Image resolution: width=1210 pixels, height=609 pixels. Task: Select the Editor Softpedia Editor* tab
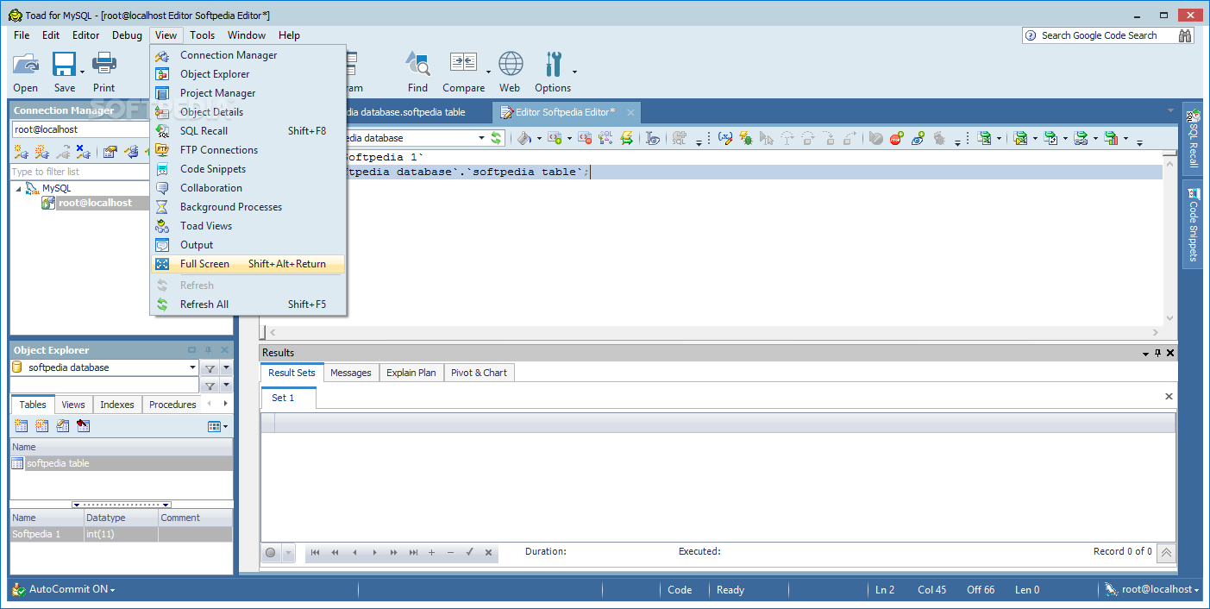coord(566,112)
